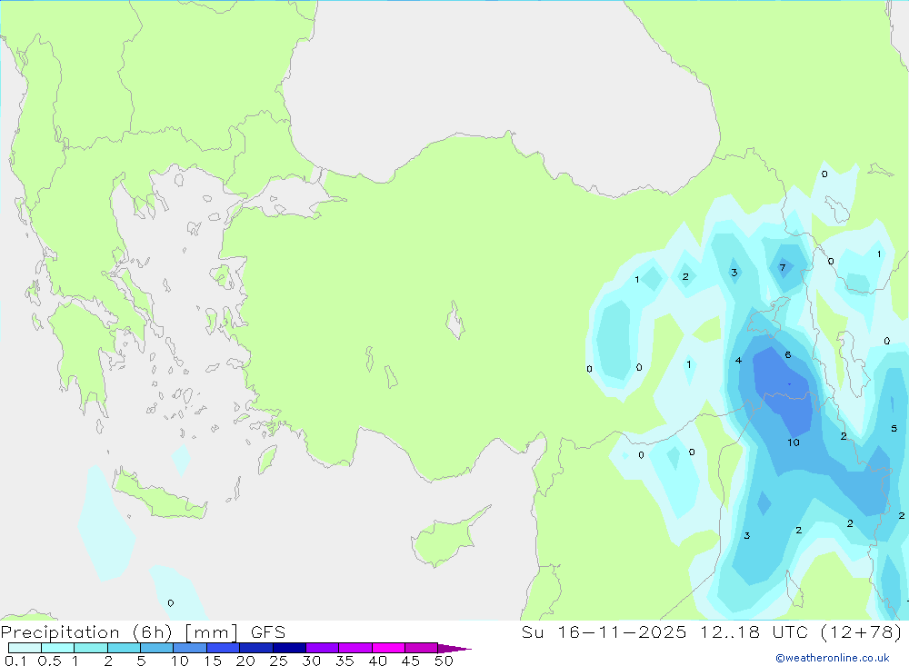This screenshot has height=666, width=909.
Task: Click the '6' value above the dark blue area
Action: [788, 354]
